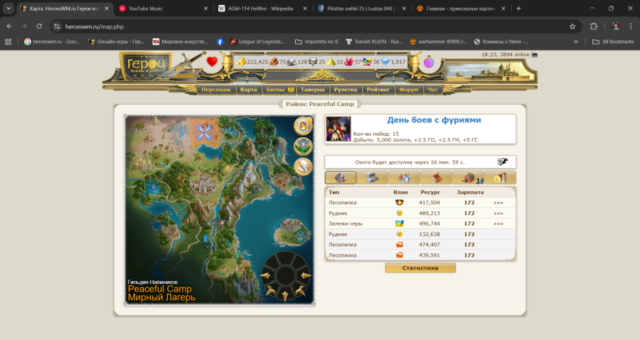Open the Лесопилка with resource 439,591
Viewport: 640px width, 340px height.
pyautogui.click(x=343, y=255)
